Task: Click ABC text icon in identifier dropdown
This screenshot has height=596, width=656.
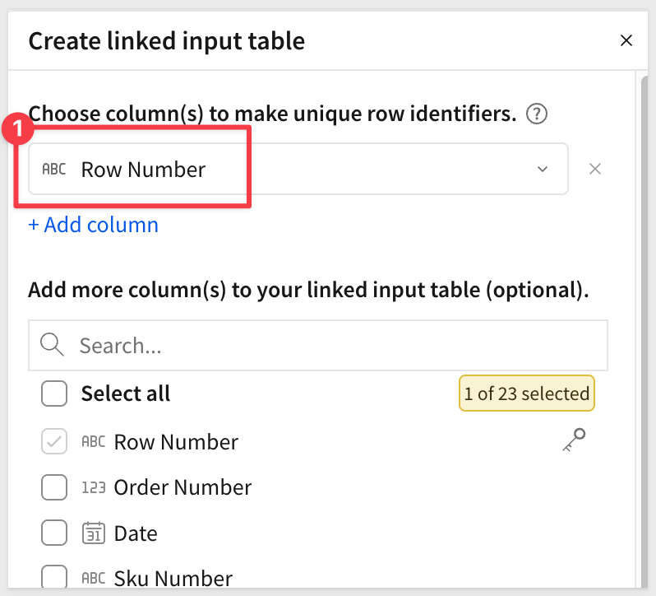Action: click(53, 170)
